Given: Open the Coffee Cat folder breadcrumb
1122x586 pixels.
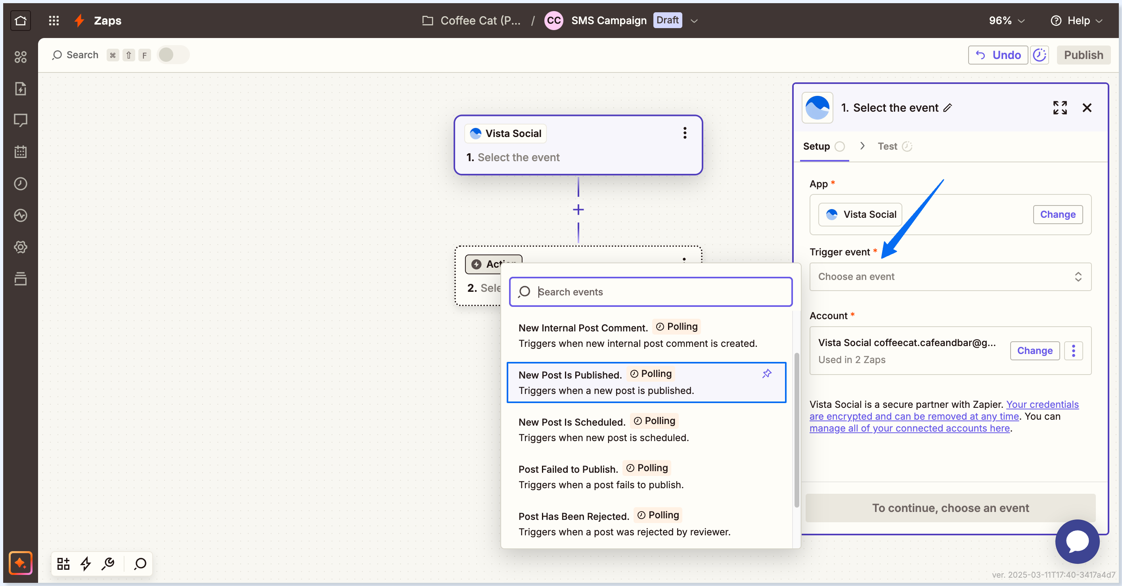Looking at the screenshot, I should (472, 21).
